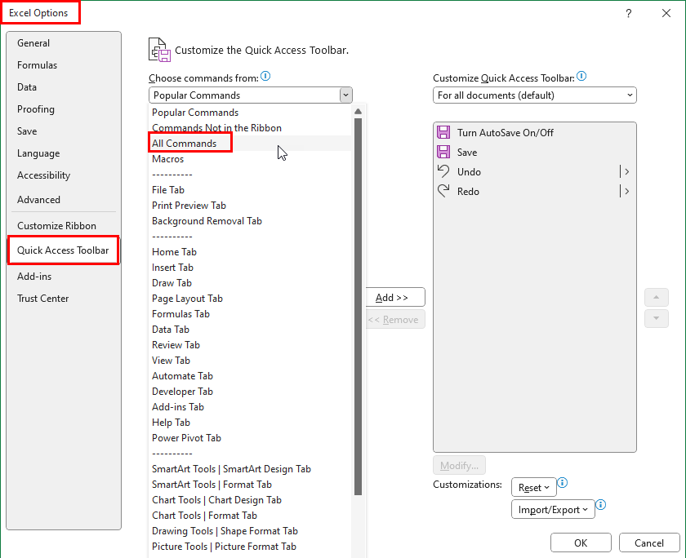Switch to the Save category
The width and height of the screenshot is (686, 558).
(x=64, y=131)
